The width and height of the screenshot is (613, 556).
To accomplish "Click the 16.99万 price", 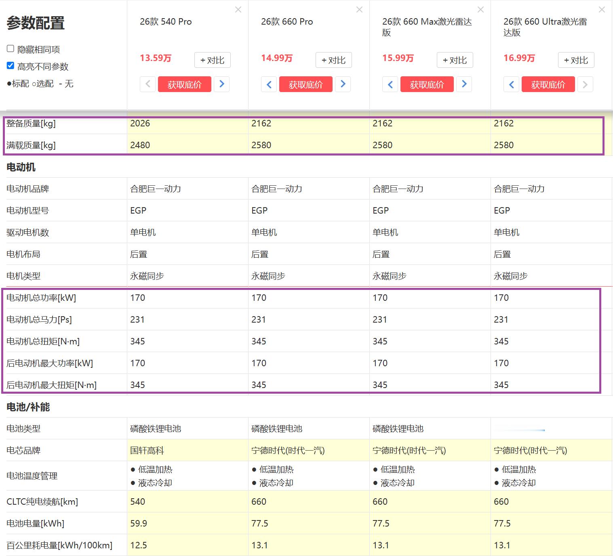I will coord(519,58).
